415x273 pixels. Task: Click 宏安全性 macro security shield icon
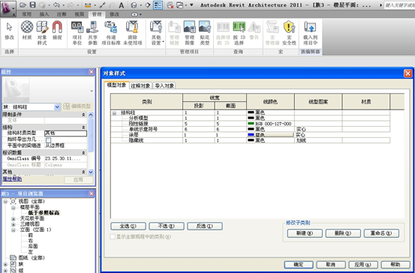(x=289, y=33)
